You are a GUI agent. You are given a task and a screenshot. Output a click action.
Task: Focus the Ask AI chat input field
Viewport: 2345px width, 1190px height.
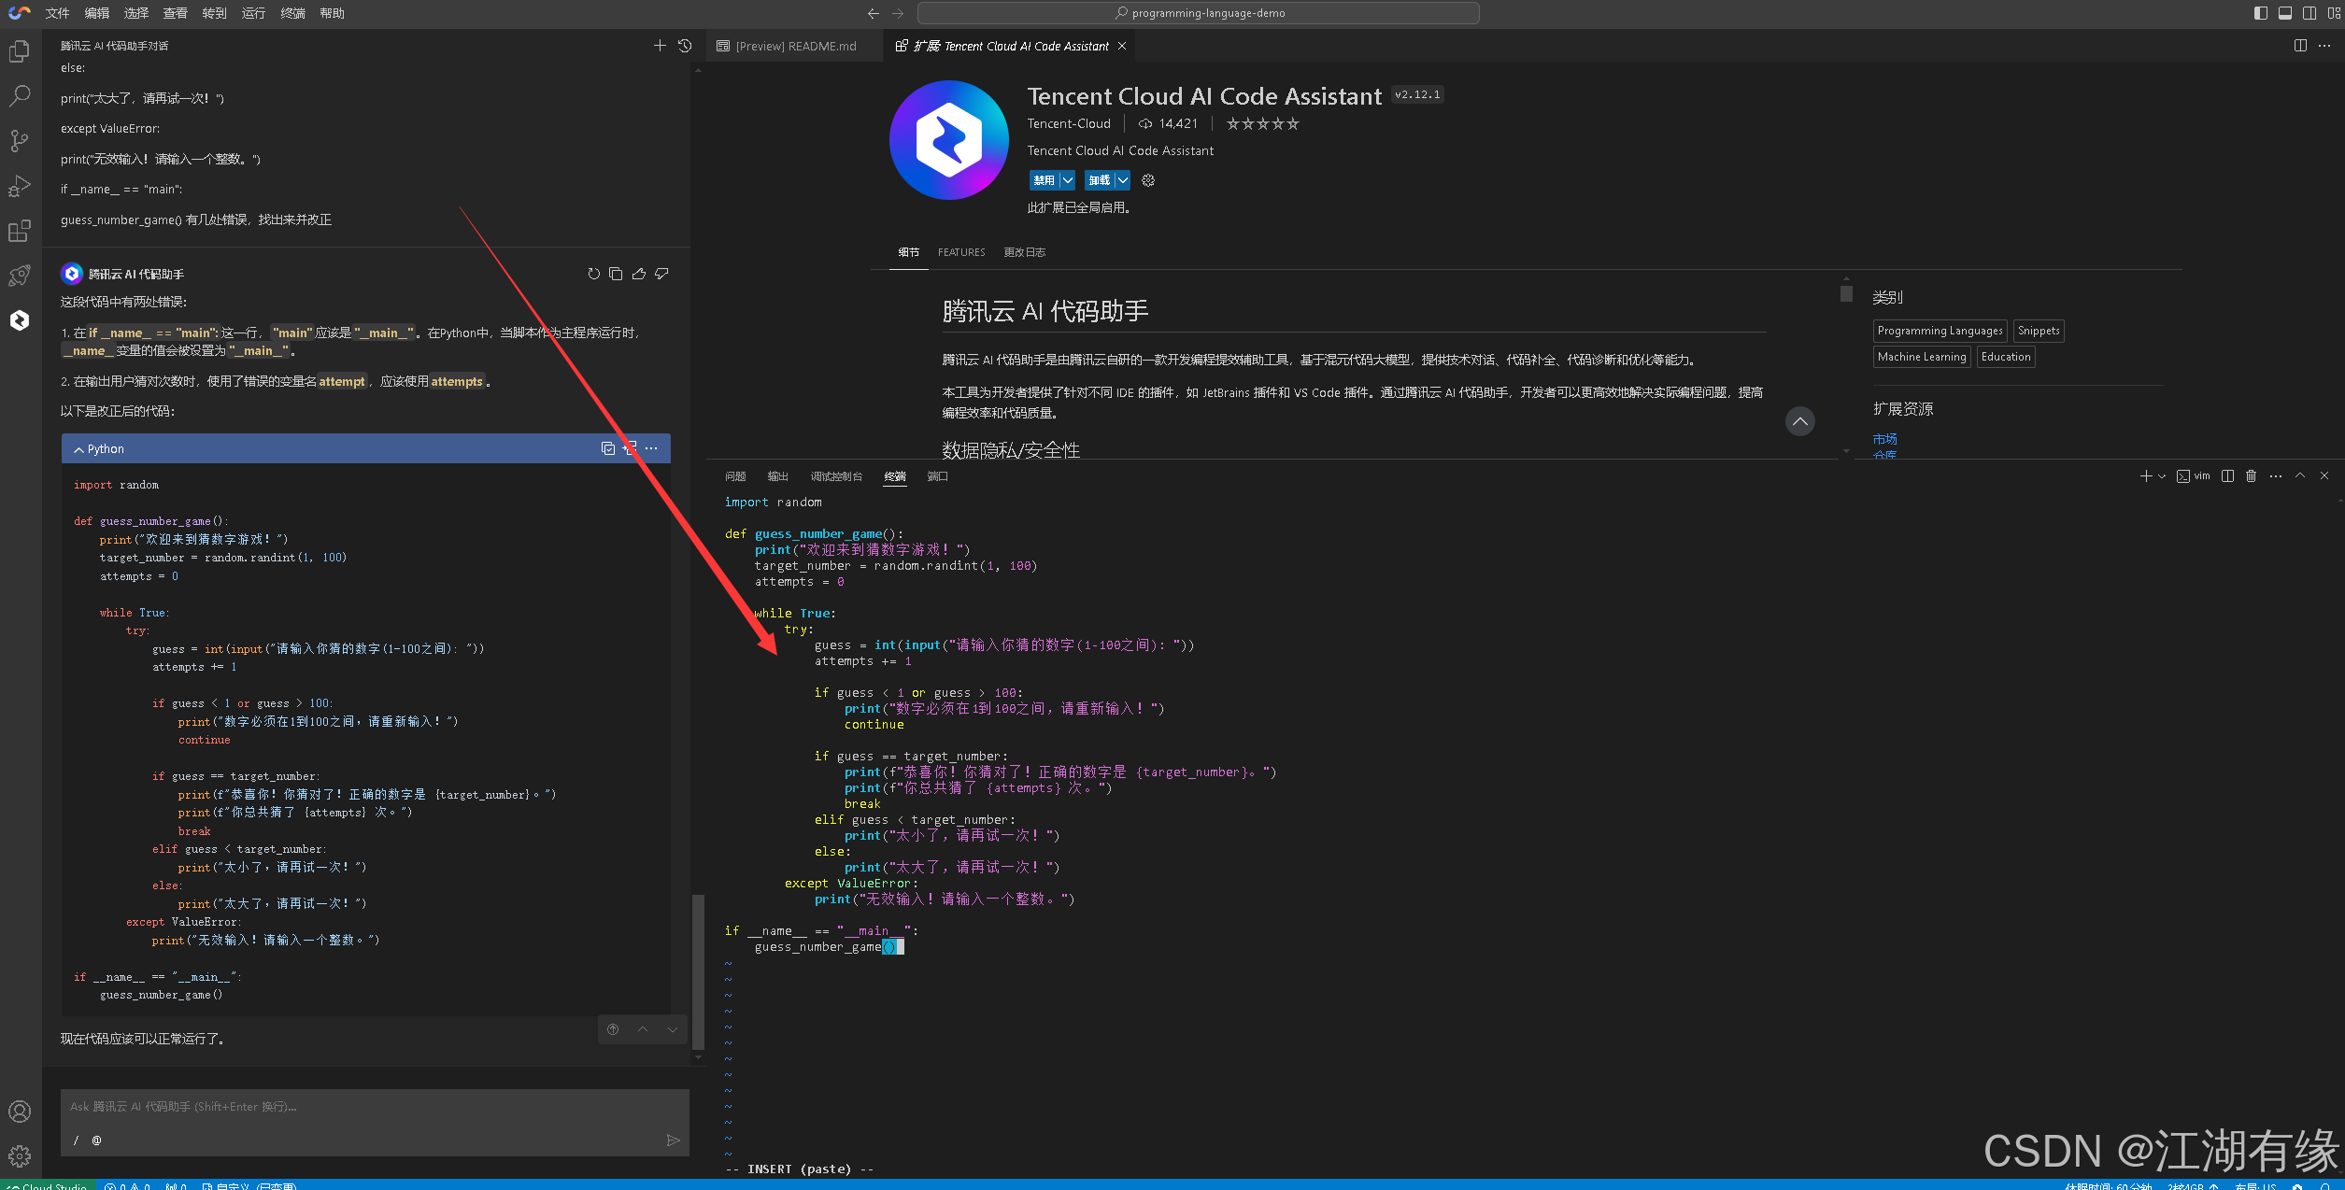click(x=375, y=1107)
